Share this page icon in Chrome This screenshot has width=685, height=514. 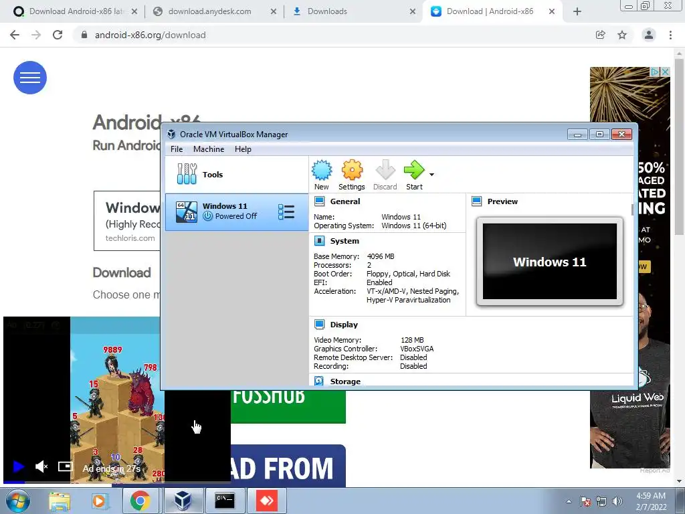pos(601,35)
